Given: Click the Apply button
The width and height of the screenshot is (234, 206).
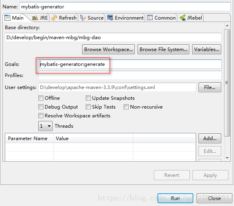Looking at the screenshot, I should tap(210, 175).
